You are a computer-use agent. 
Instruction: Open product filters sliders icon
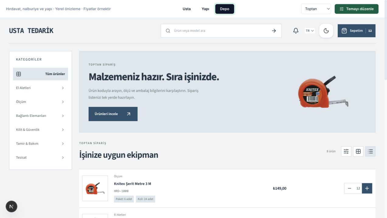coord(346,151)
